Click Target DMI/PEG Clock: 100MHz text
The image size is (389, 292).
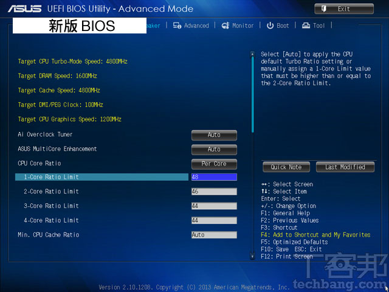click(60, 105)
